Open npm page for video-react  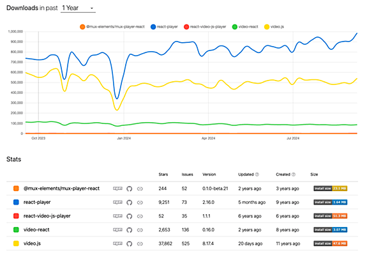117,230
